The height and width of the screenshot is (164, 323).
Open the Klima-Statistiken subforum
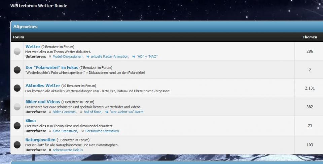[x=65, y=131]
